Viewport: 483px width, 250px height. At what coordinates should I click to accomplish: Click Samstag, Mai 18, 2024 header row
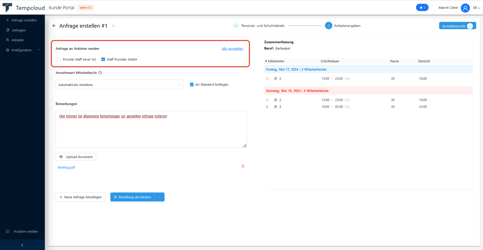point(368,91)
